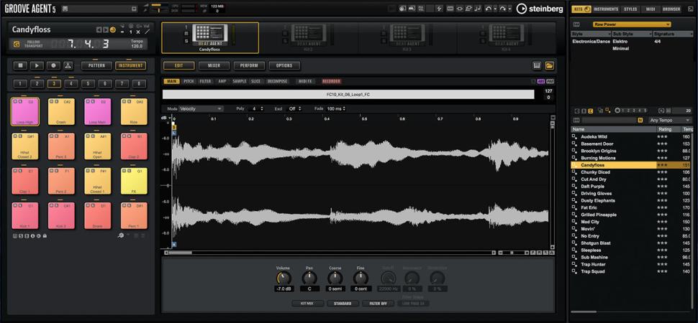Select pad group 5 button
The width and height of the screenshot is (698, 323).
pyautogui.click(x=89, y=84)
